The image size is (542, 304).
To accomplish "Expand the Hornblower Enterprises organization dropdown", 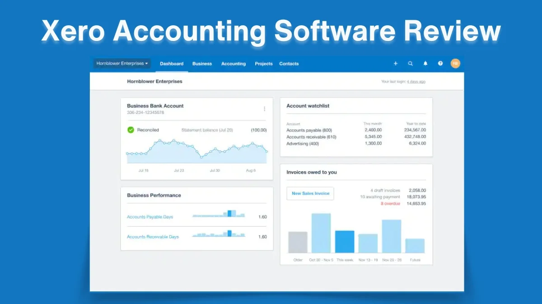I will (x=121, y=64).
